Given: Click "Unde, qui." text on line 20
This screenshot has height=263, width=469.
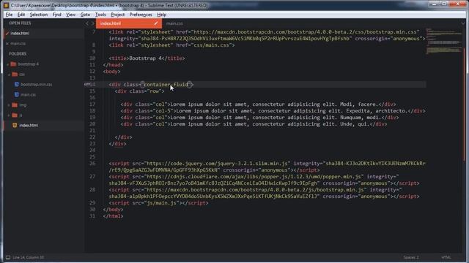Looking at the screenshot, I should point(355,124).
